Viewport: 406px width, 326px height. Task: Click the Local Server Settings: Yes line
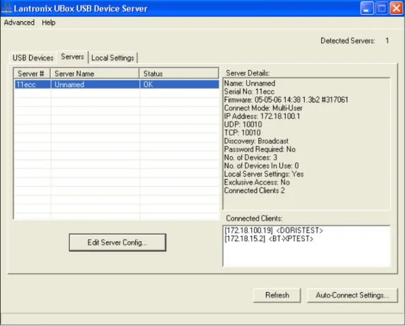point(264,174)
